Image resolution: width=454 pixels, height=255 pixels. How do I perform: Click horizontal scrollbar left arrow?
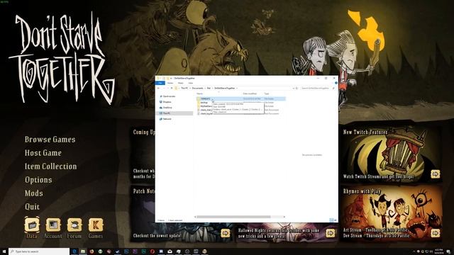(x=195, y=217)
